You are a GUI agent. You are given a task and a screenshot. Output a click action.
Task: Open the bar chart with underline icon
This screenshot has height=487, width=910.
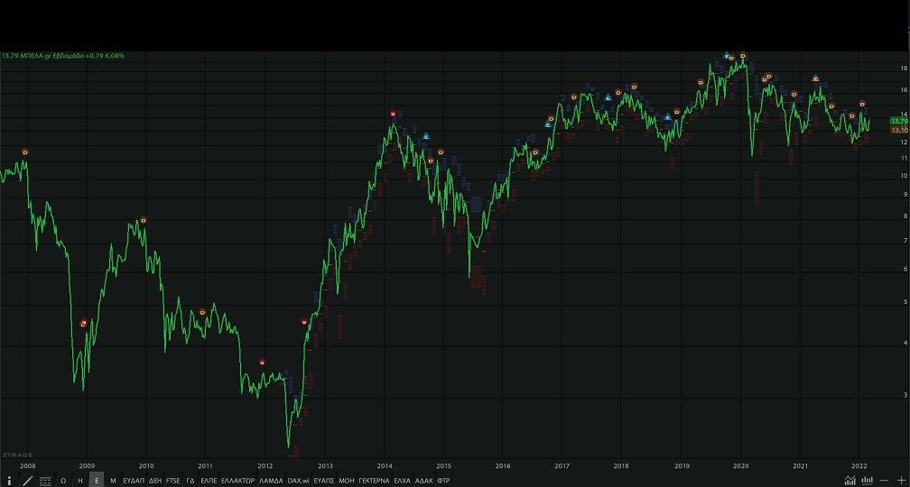coord(867,480)
